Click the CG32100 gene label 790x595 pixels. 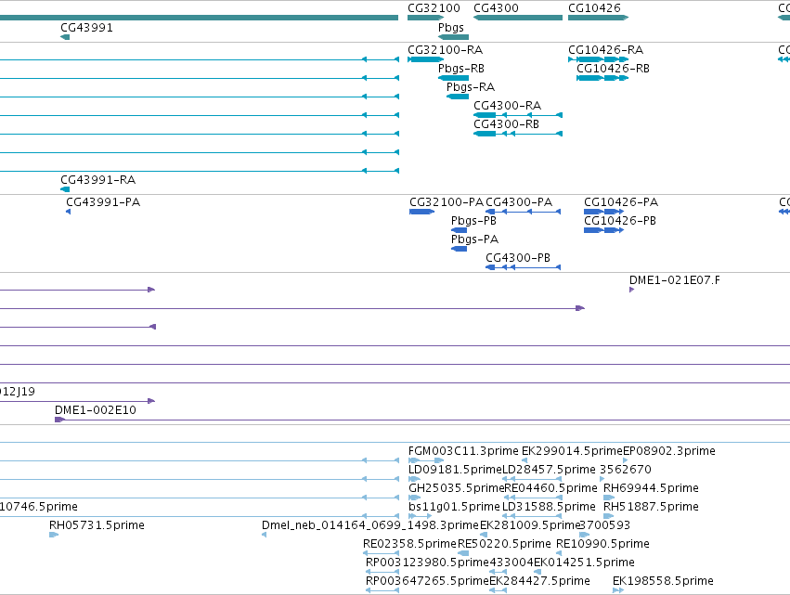pyautogui.click(x=434, y=8)
